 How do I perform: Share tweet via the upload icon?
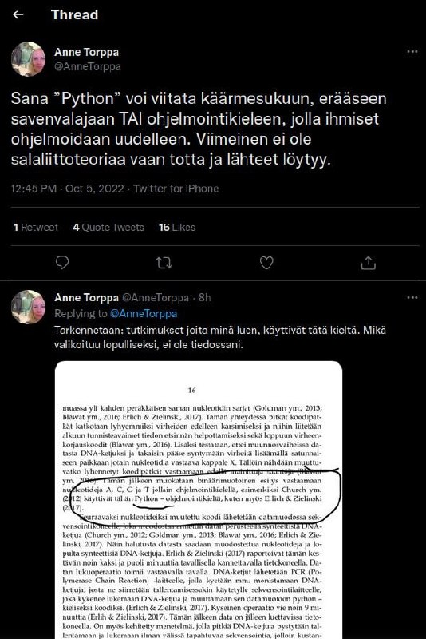click(x=369, y=263)
